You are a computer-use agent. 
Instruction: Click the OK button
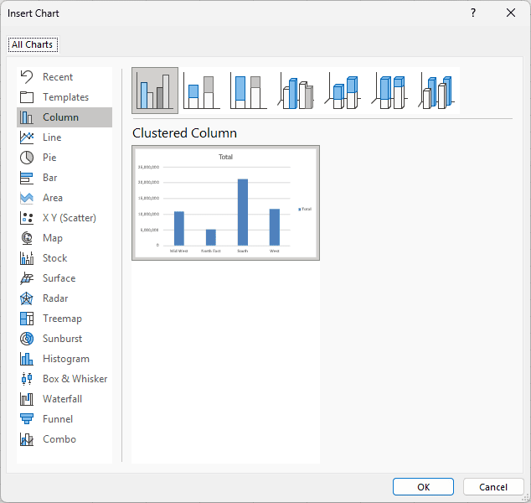tap(423, 487)
